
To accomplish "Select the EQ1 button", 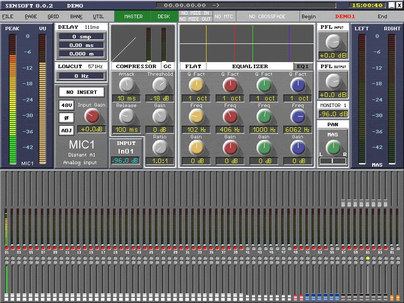I will (x=302, y=67).
